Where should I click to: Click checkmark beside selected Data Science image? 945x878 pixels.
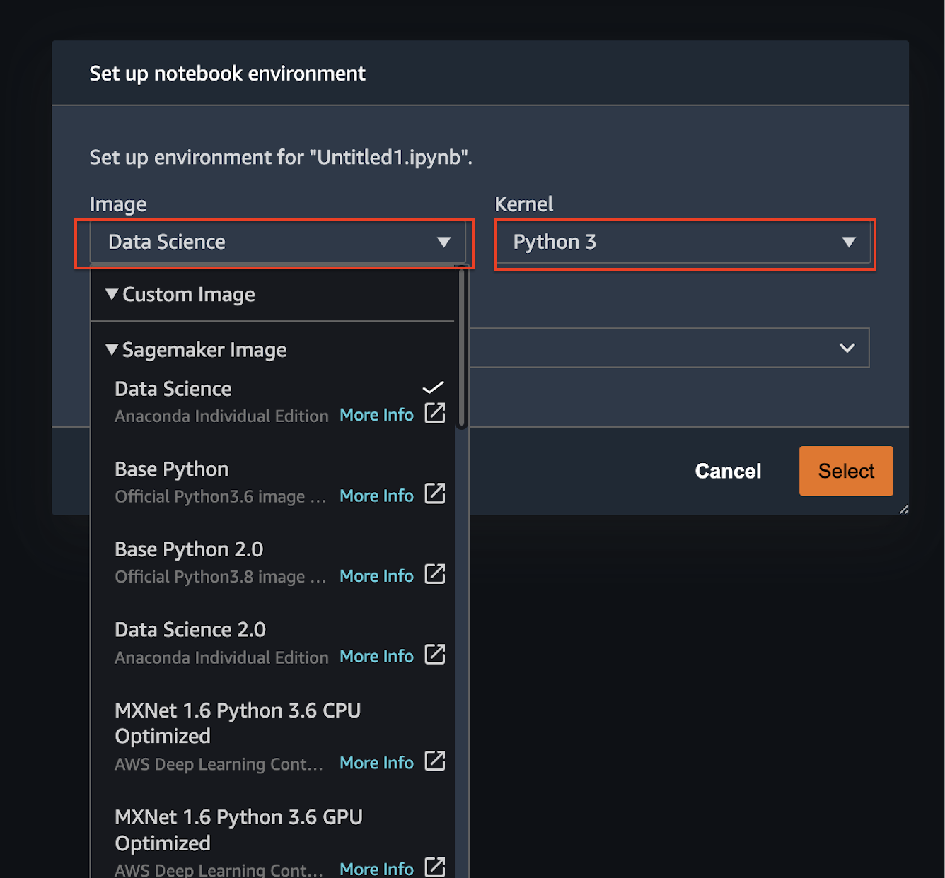pos(433,387)
